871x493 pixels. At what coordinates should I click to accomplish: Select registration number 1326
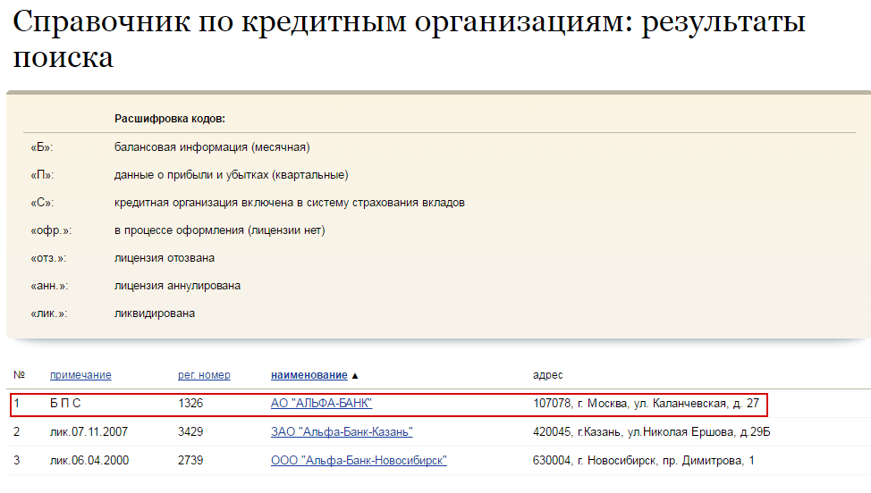click(x=190, y=403)
